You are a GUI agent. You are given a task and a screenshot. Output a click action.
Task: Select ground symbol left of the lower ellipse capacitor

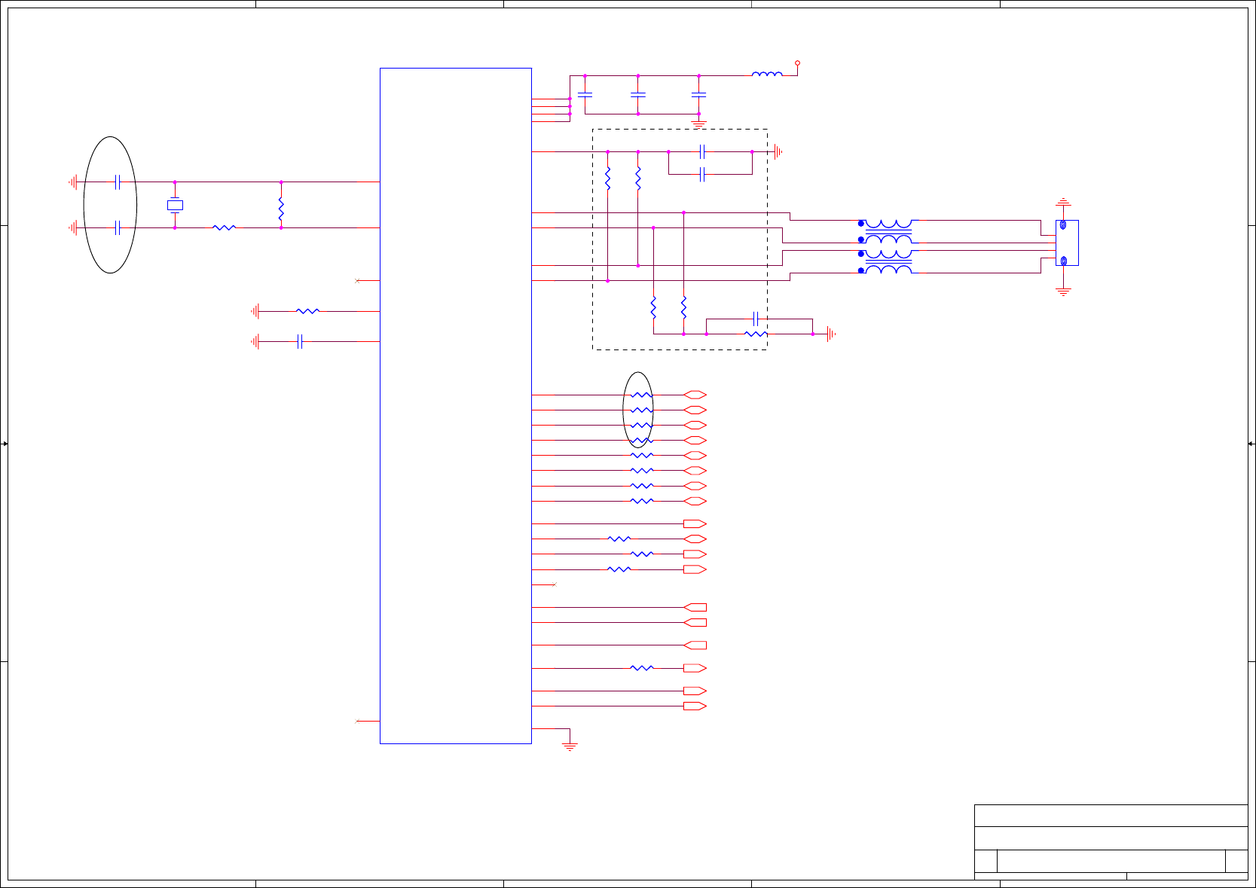[73, 227]
